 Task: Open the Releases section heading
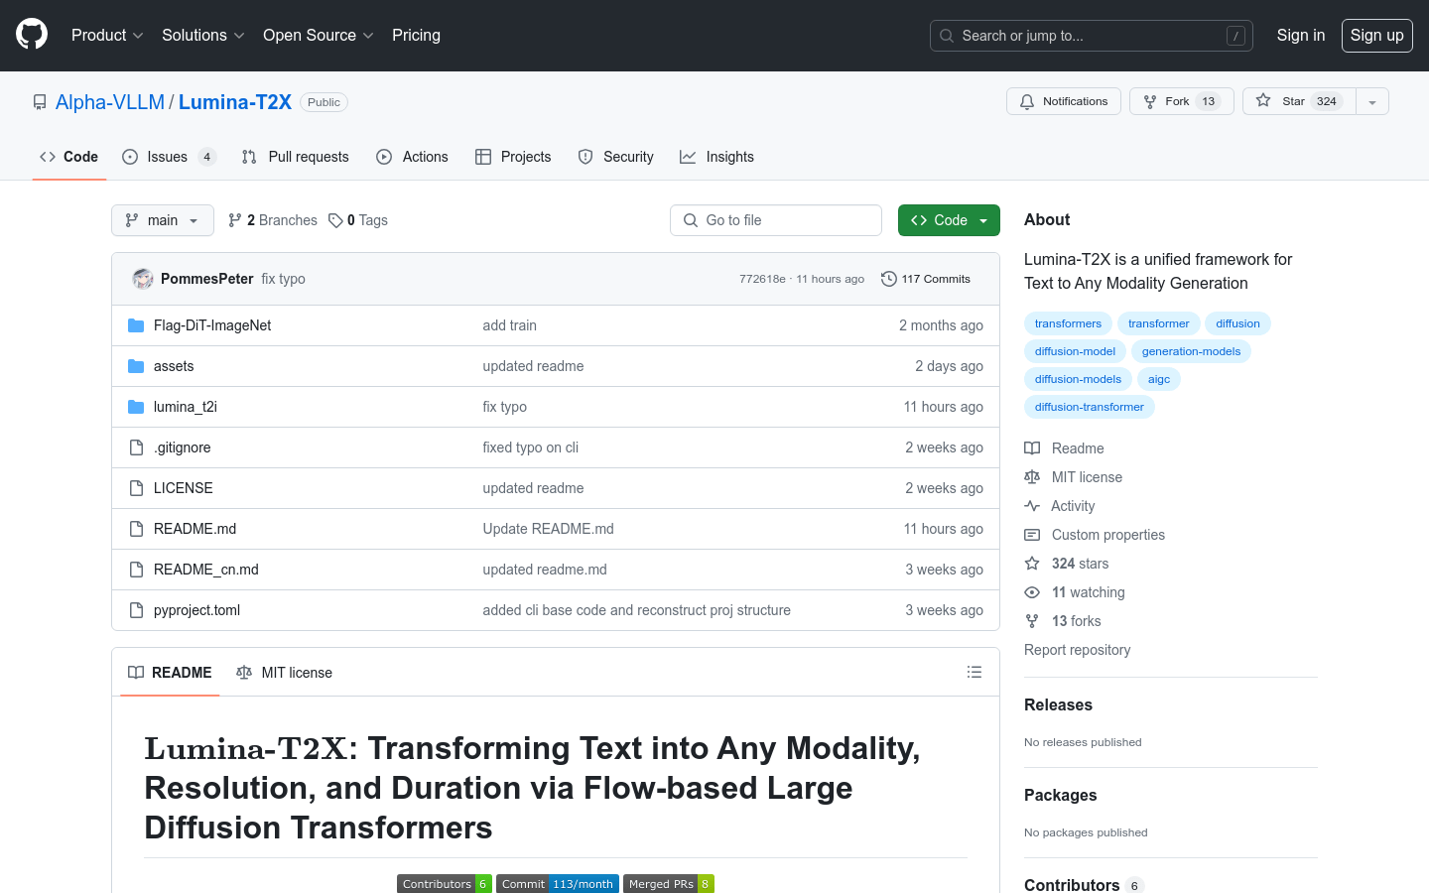[x=1058, y=705]
